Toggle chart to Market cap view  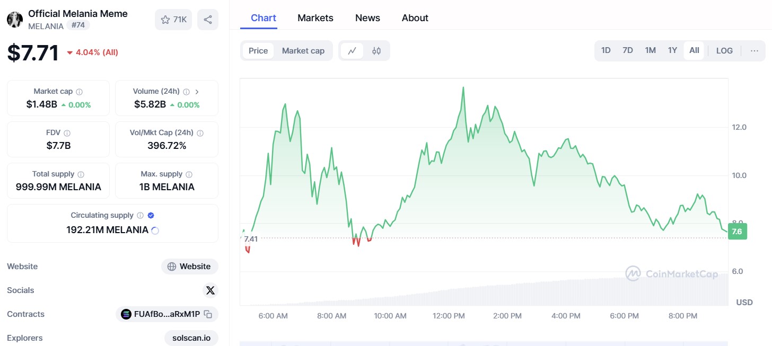coord(303,51)
